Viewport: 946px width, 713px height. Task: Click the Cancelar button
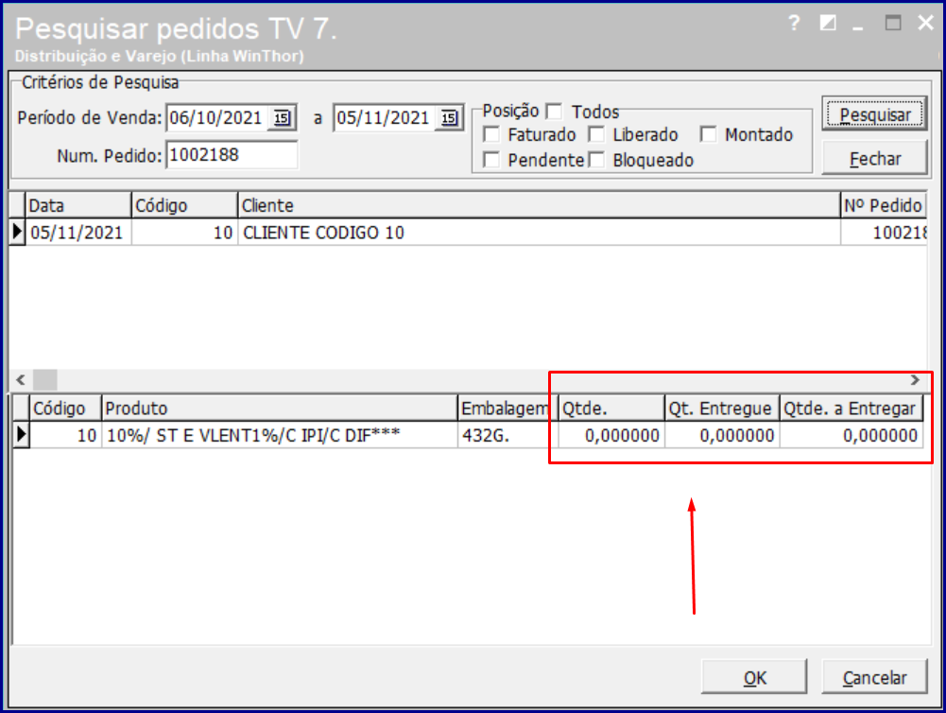tap(875, 677)
